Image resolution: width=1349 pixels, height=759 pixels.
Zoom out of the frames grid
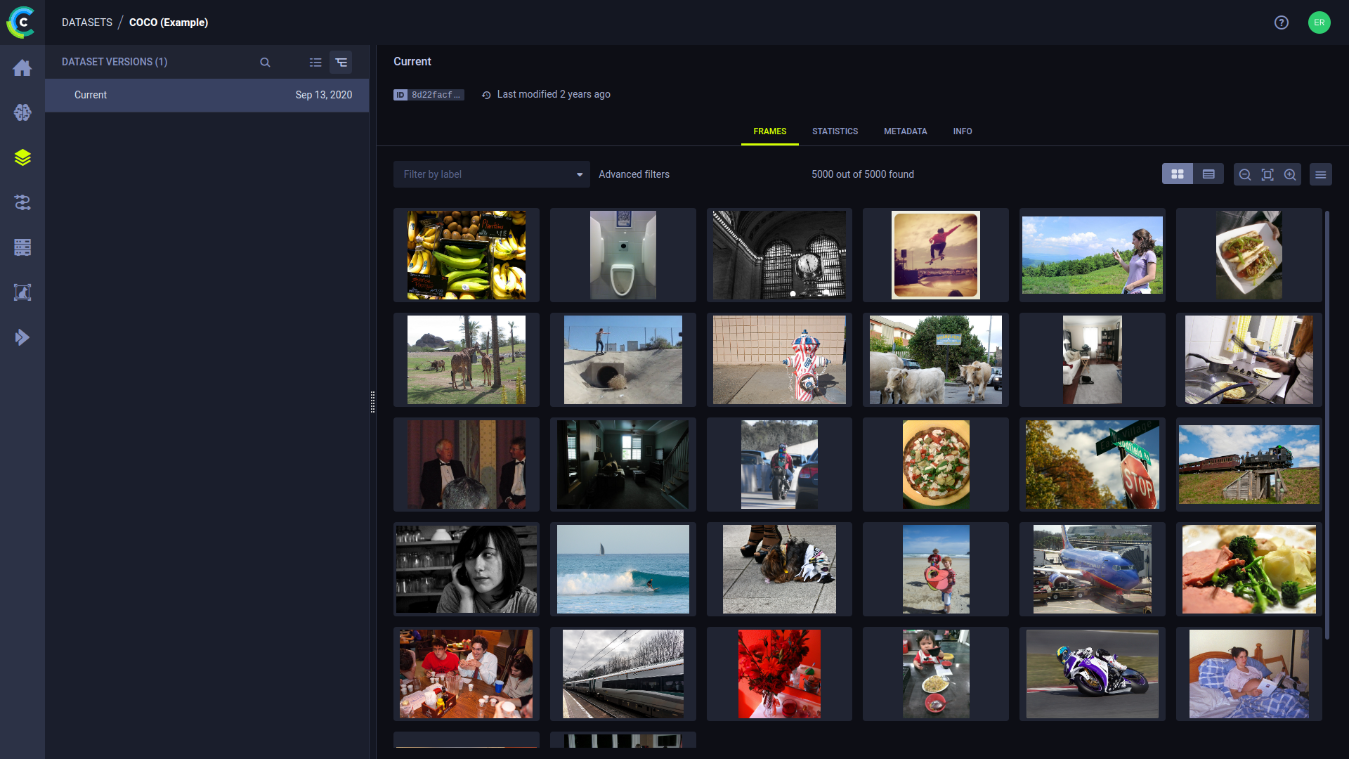pos(1245,174)
